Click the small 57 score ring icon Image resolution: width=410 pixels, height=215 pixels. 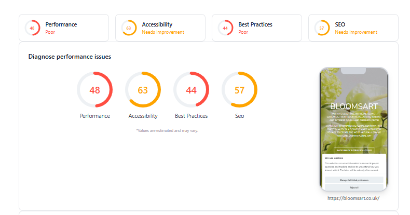[322, 28]
